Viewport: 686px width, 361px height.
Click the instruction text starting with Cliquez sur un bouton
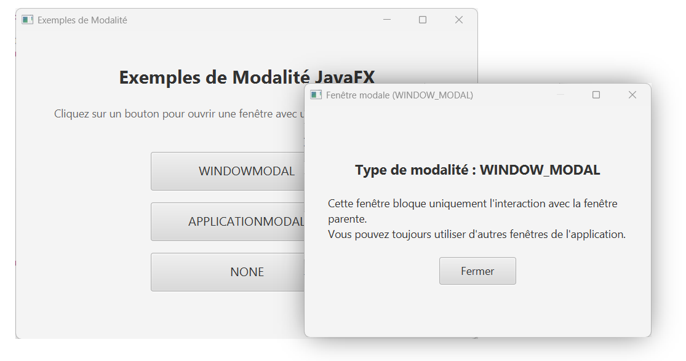[178, 114]
